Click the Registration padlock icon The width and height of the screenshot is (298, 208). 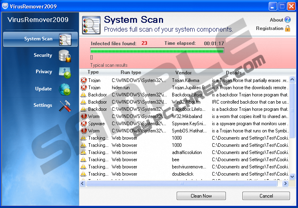[x=287, y=28]
